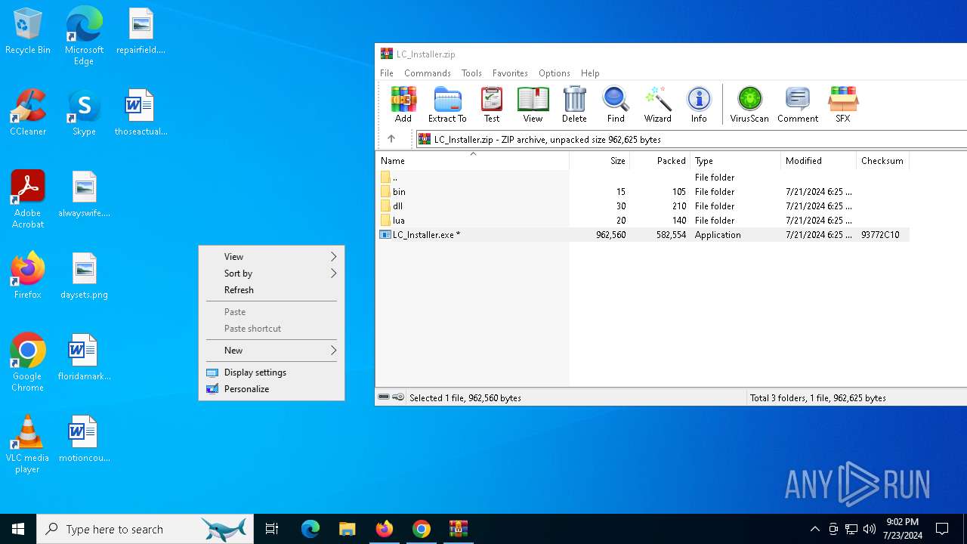Select the alwayswife desktop image file

point(84,195)
